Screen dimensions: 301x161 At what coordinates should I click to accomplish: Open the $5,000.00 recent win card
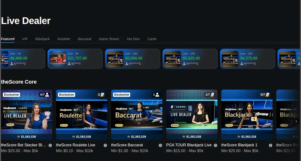pyautogui.click(x=133, y=59)
